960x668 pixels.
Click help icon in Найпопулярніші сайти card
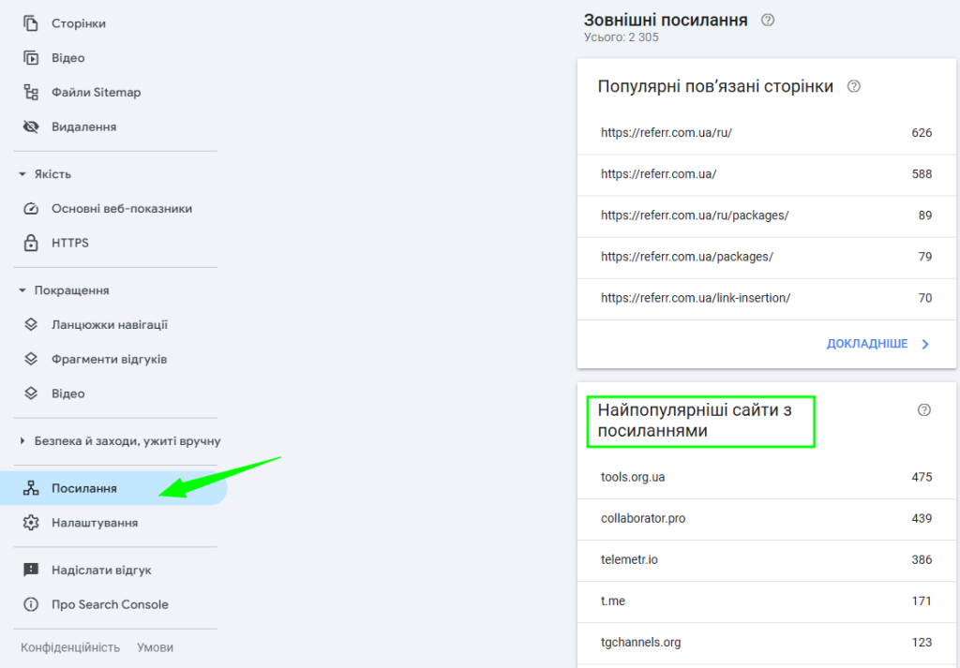(924, 409)
